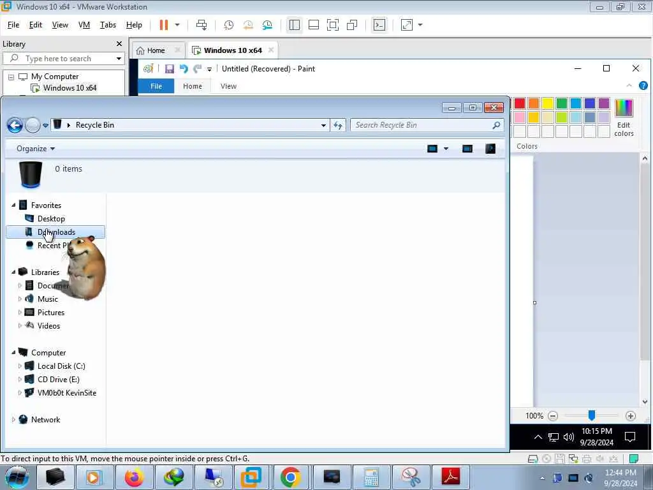
Task: Open the address bar history dropdown
Action: point(323,125)
